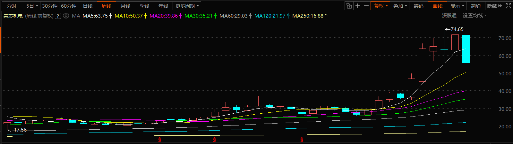Click the last red S marker
513x144 pixels.
(302, 140)
